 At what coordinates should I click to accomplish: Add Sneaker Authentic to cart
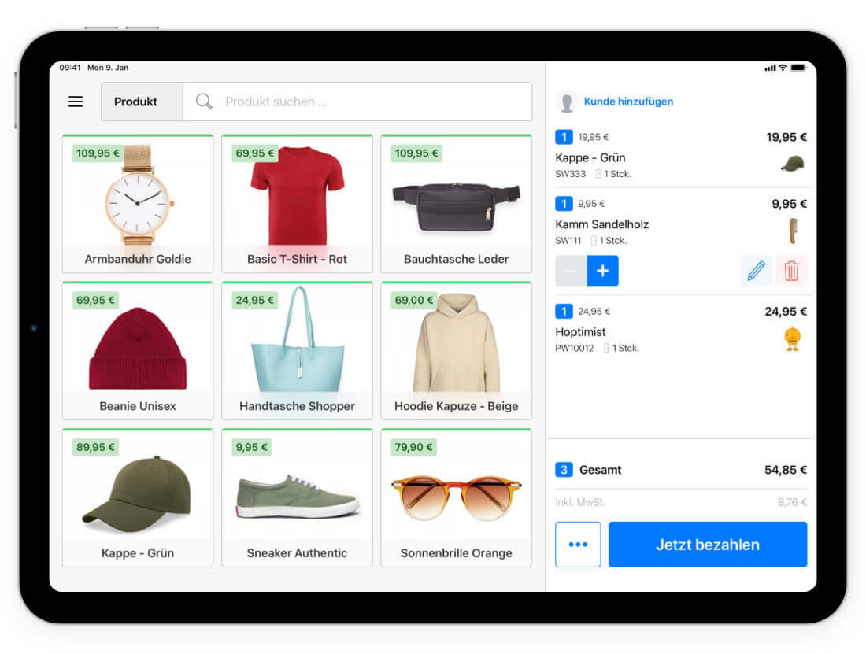(297, 498)
